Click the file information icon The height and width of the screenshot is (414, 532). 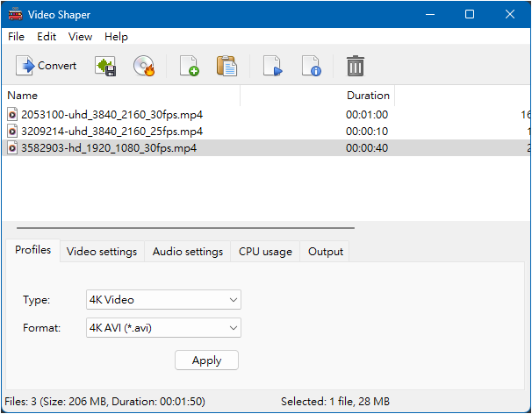tap(311, 66)
